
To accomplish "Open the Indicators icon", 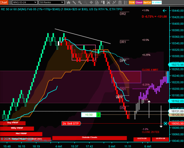I will (114, 2).
